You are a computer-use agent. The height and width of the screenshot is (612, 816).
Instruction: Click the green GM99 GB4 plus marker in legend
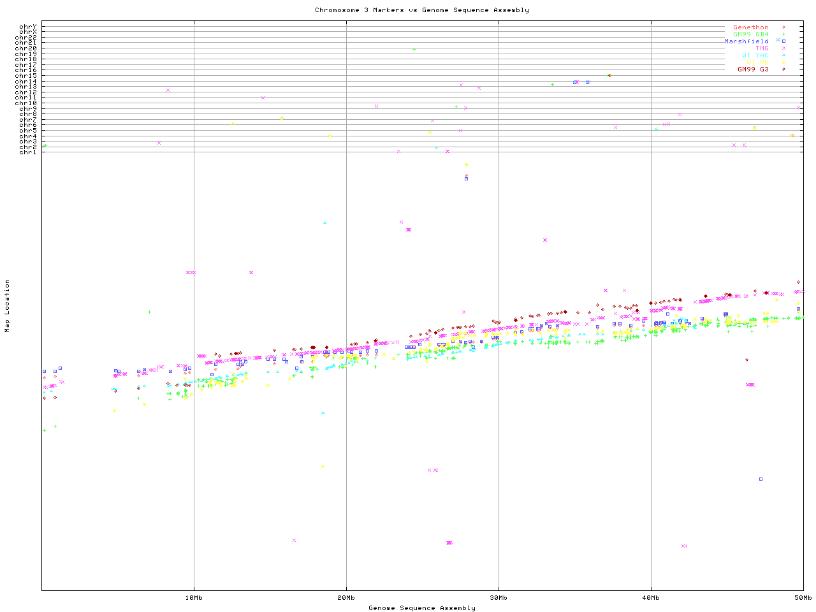(783, 34)
